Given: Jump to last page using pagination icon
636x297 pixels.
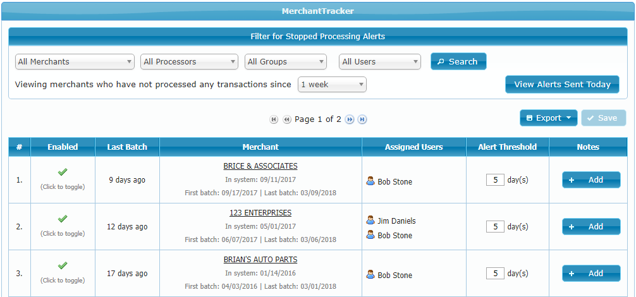Looking at the screenshot, I should click(x=362, y=119).
